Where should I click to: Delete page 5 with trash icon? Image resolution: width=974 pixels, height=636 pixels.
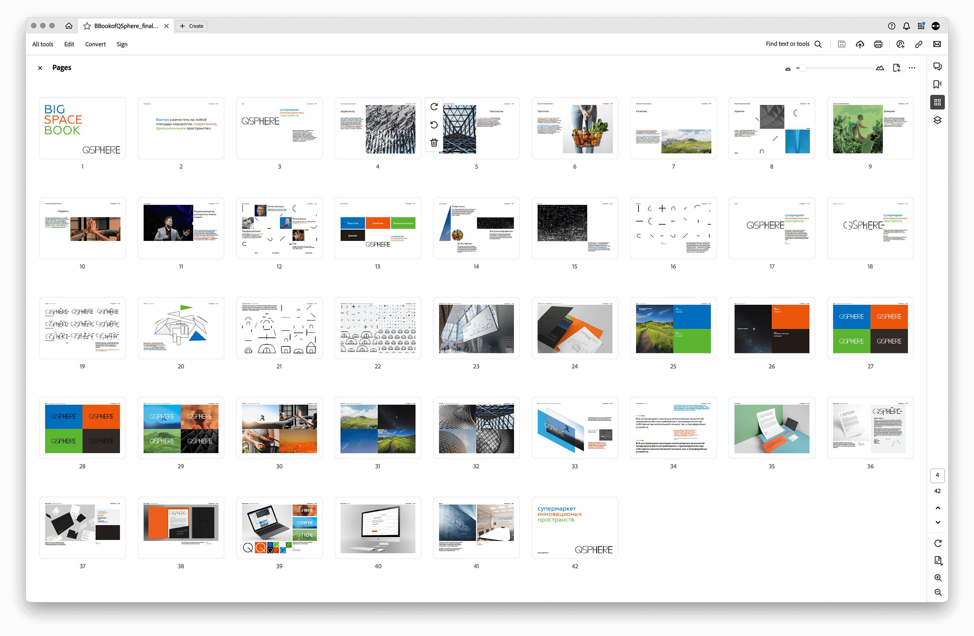434,143
